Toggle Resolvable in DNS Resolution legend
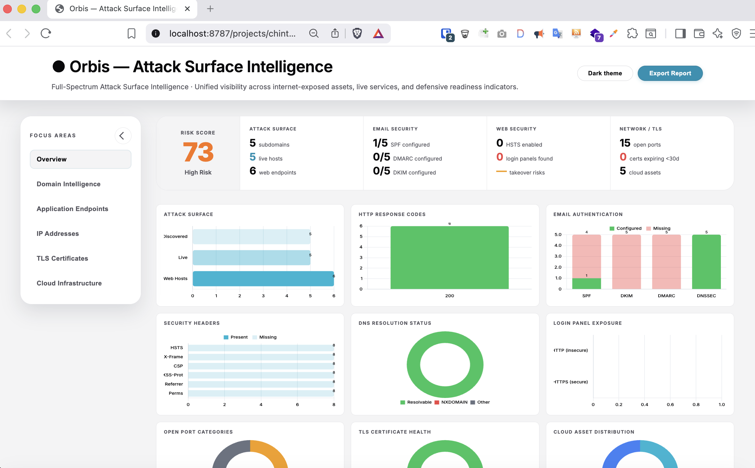The height and width of the screenshot is (468, 755). point(416,402)
